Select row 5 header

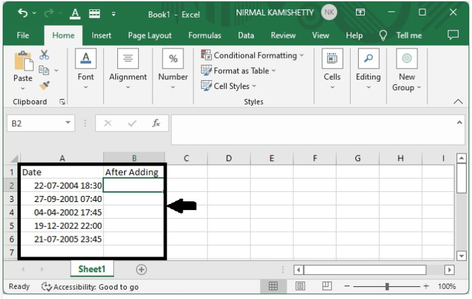pyautogui.click(x=11, y=226)
